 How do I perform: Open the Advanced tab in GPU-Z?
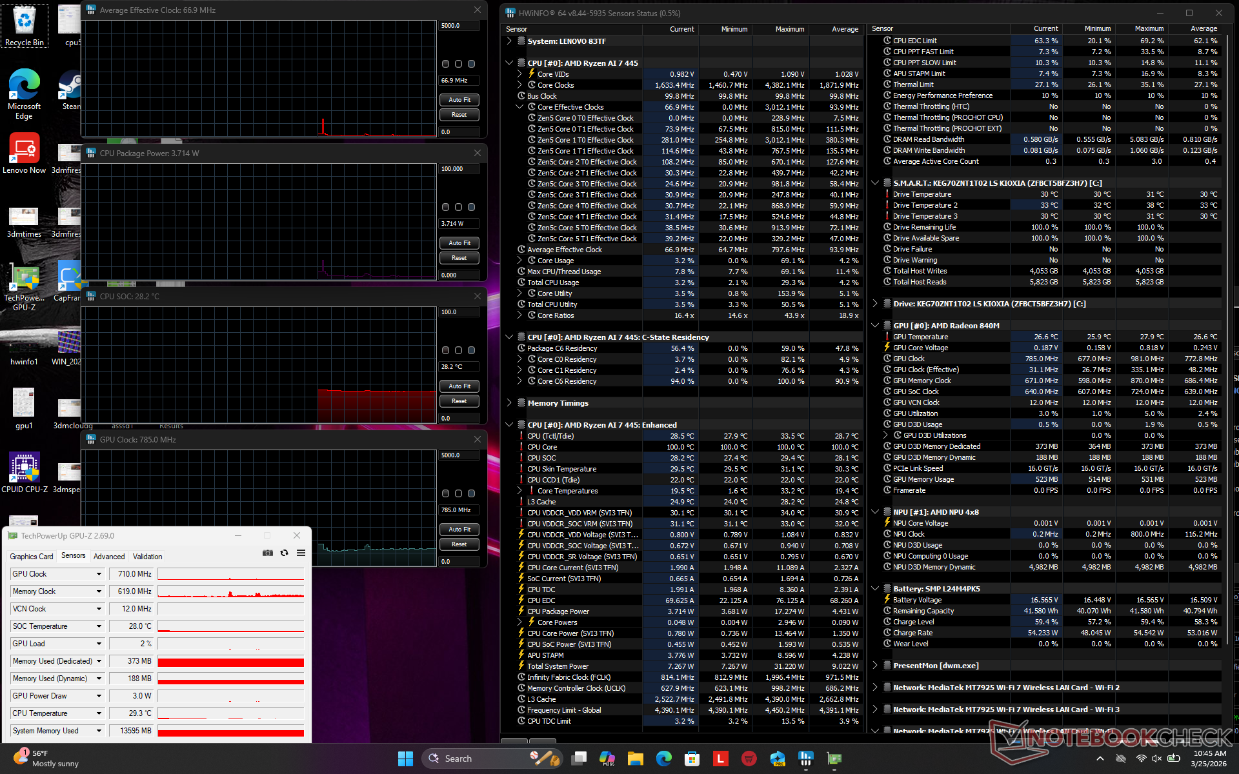click(x=109, y=556)
